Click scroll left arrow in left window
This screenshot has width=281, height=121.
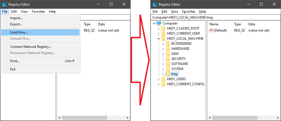(x=60, y=118)
